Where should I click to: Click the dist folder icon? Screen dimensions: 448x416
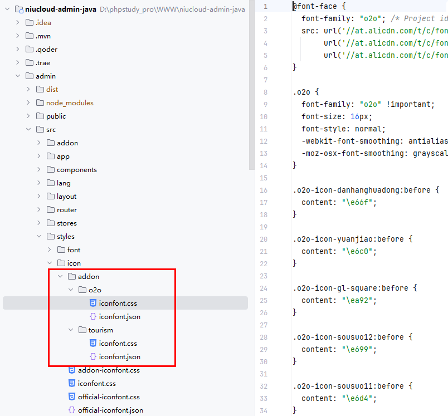[40, 90]
